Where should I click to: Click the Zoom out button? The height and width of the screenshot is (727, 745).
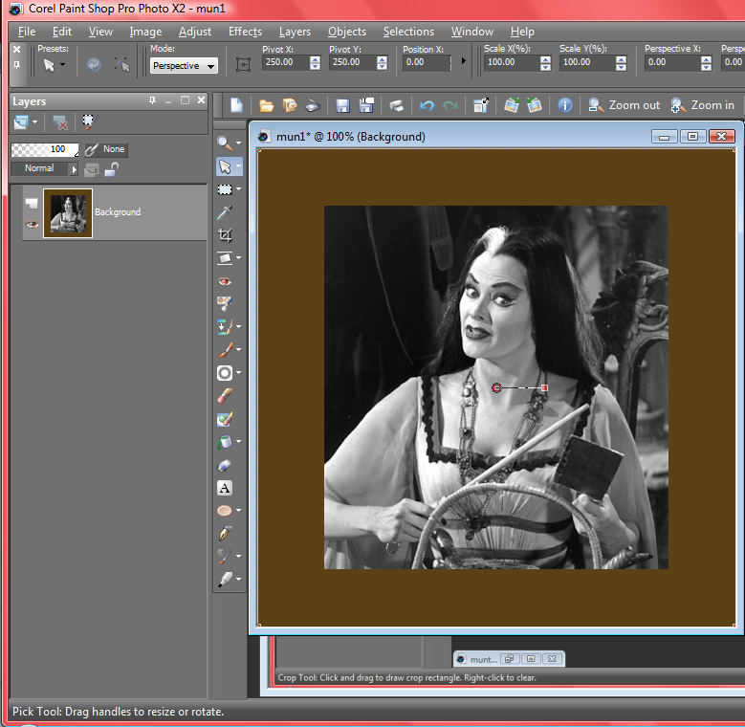(624, 105)
